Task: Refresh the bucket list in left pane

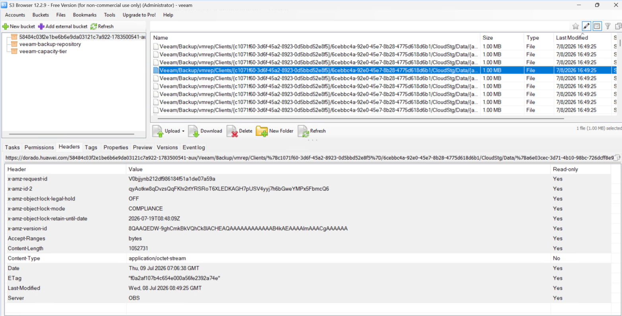Action: (x=102, y=26)
